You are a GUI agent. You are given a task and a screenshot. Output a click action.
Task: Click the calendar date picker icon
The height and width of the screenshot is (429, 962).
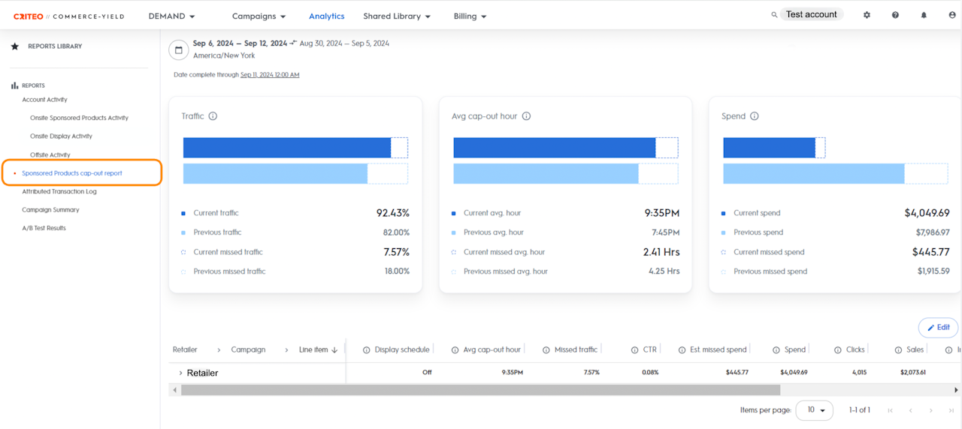(x=179, y=50)
